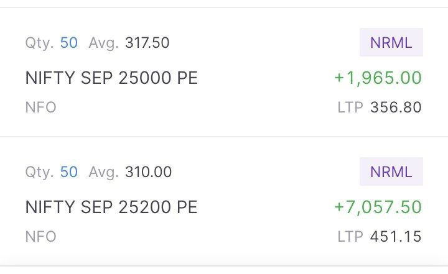Tap the NRML badge on the 25000 PE row
Viewport: 448px width, 274px height.
(x=391, y=43)
